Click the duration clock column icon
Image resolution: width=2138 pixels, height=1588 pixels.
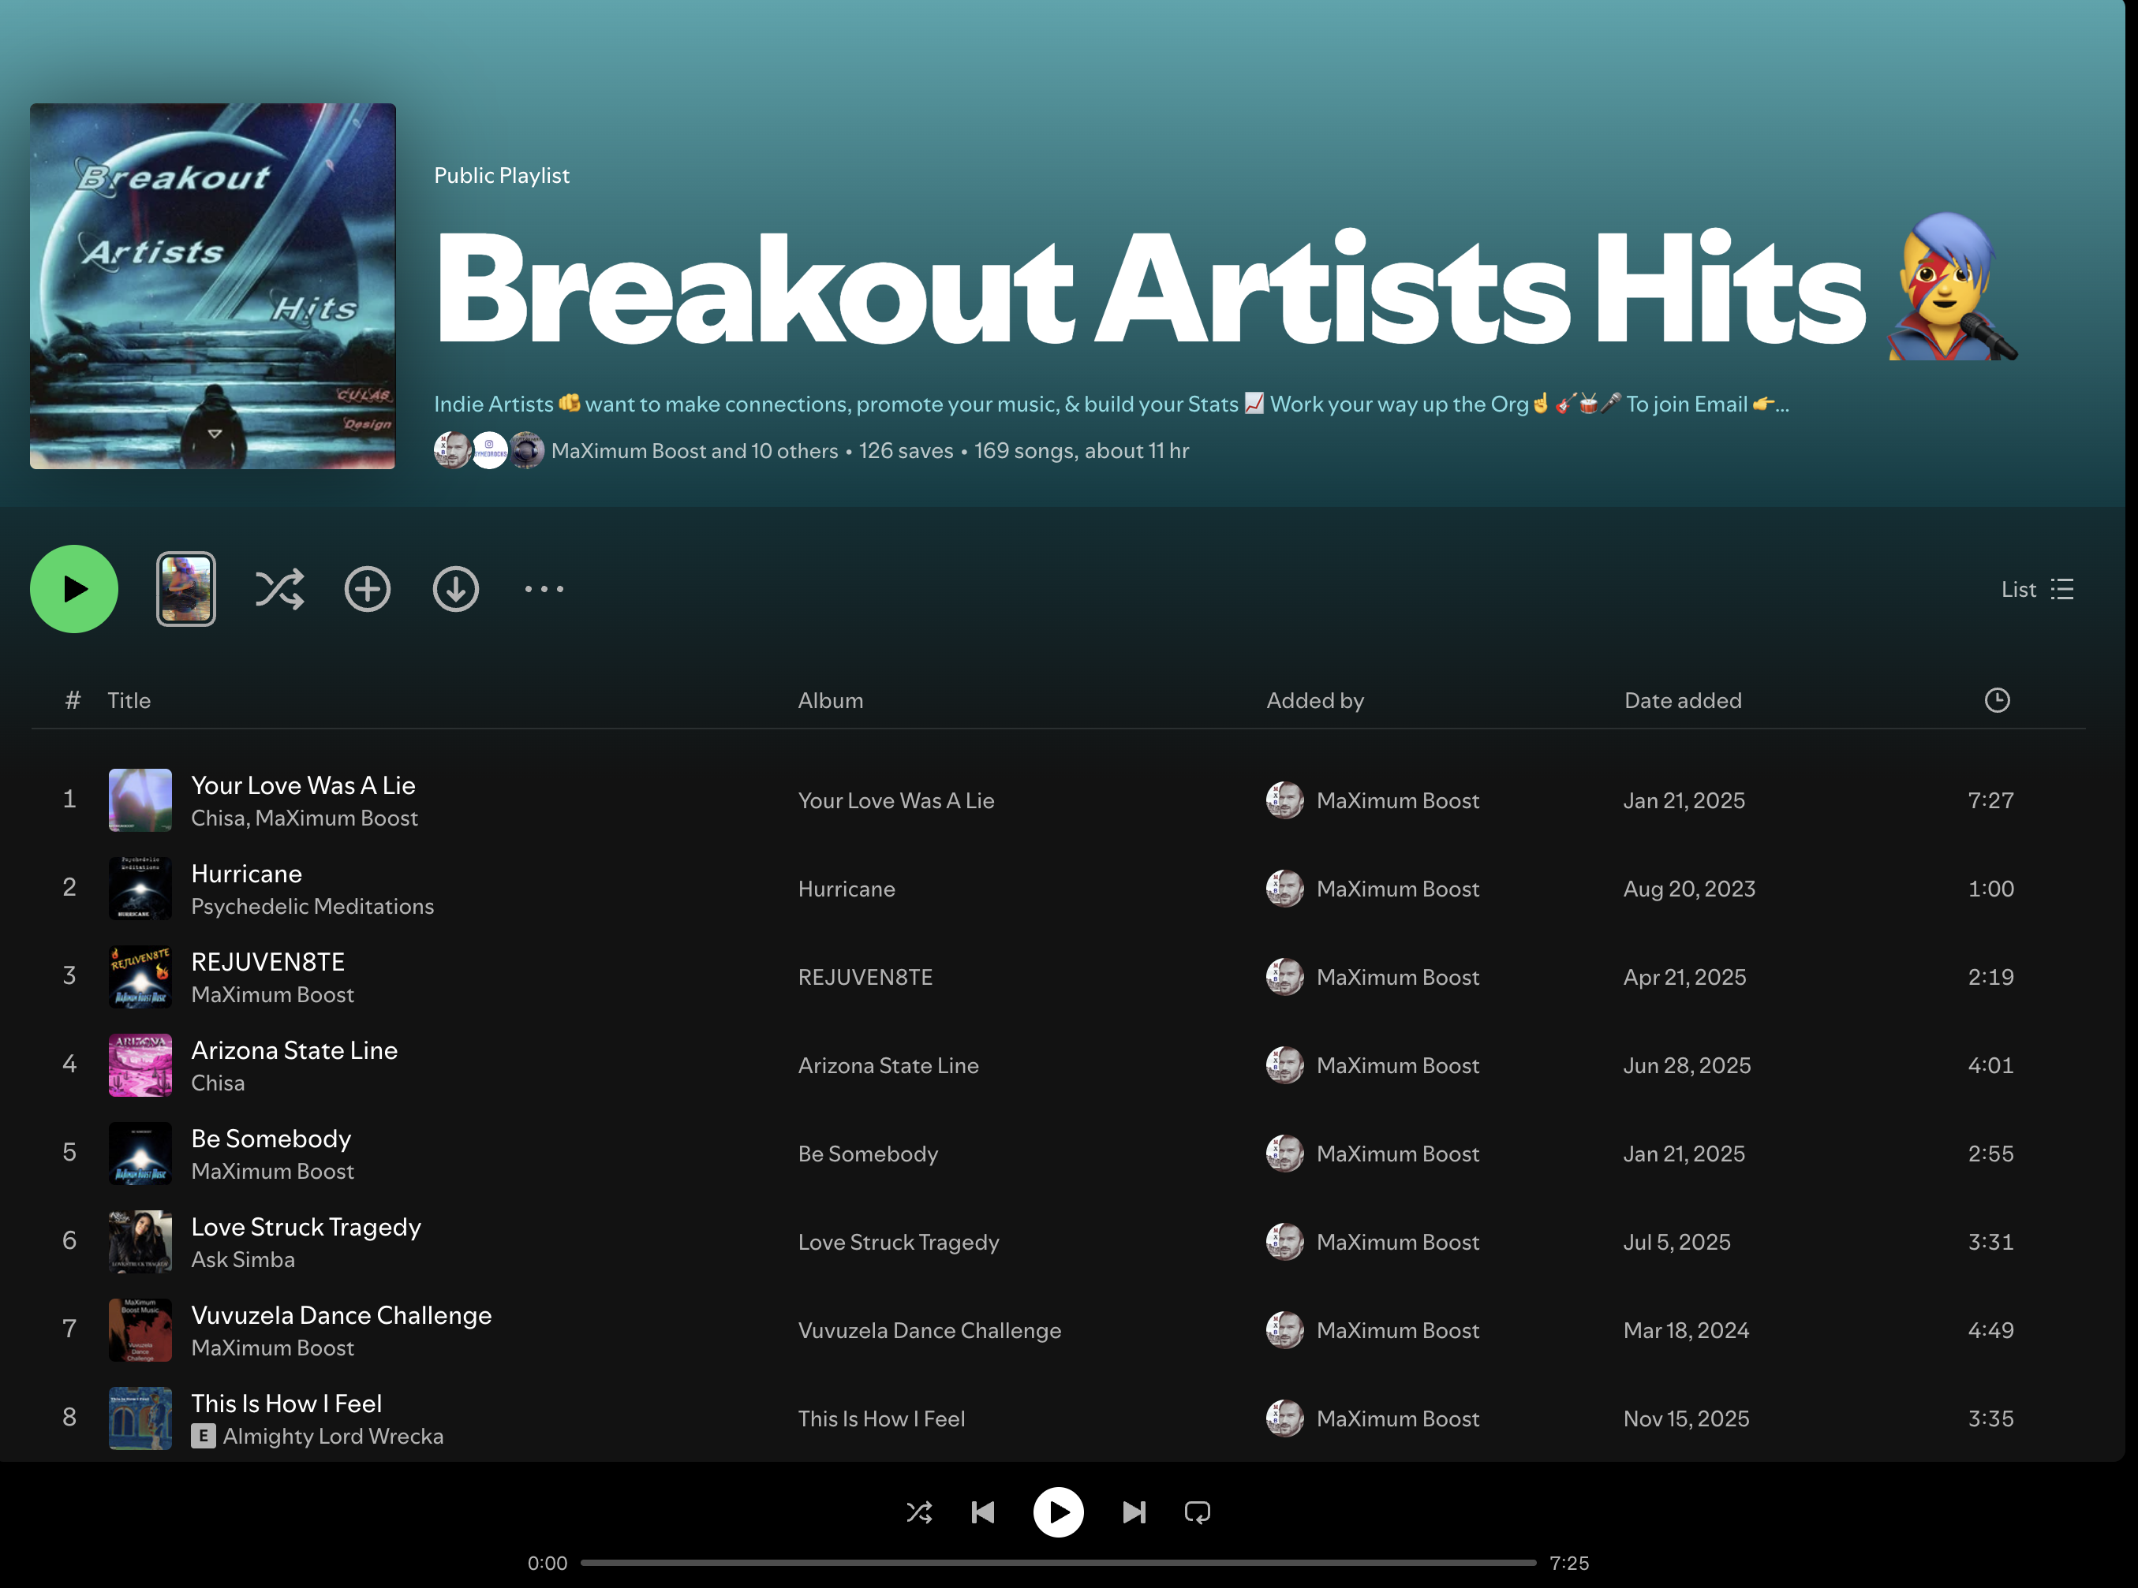[x=1997, y=701]
